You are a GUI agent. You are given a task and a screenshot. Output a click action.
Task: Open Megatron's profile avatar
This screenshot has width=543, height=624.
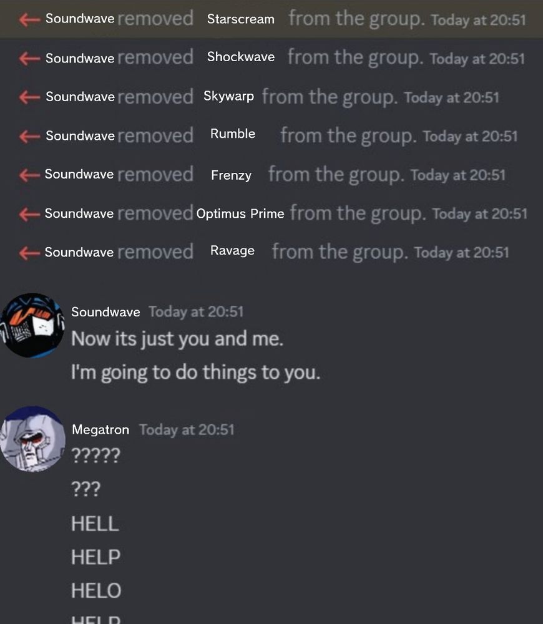point(32,439)
